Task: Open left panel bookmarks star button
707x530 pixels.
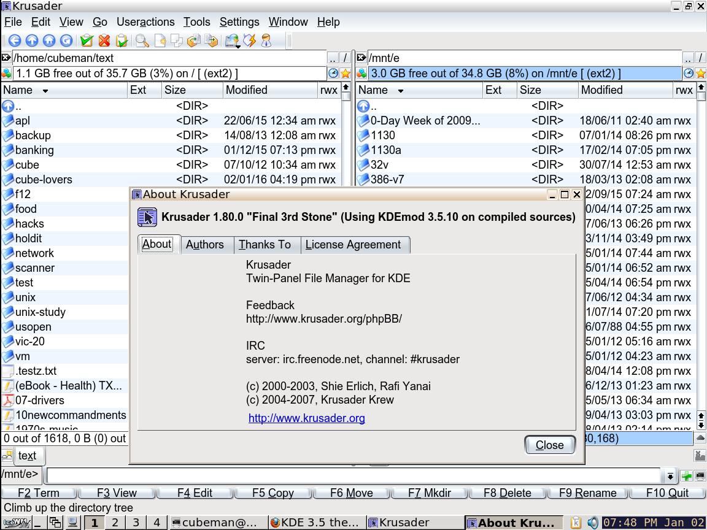Action: [x=346, y=73]
